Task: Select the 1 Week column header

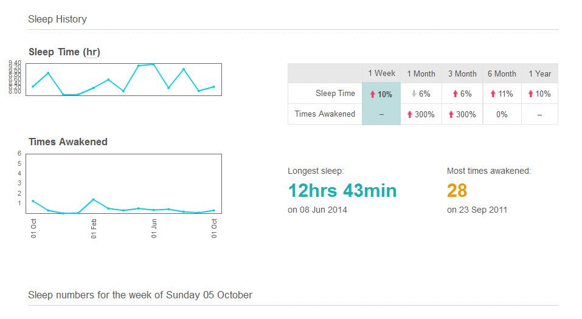Action: coord(381,74)
